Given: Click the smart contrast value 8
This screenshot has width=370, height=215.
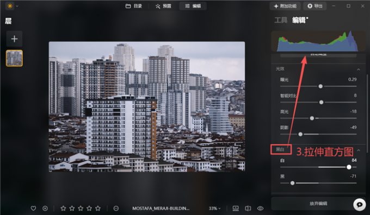Looking at the screenshot, I should coord(355,96).
